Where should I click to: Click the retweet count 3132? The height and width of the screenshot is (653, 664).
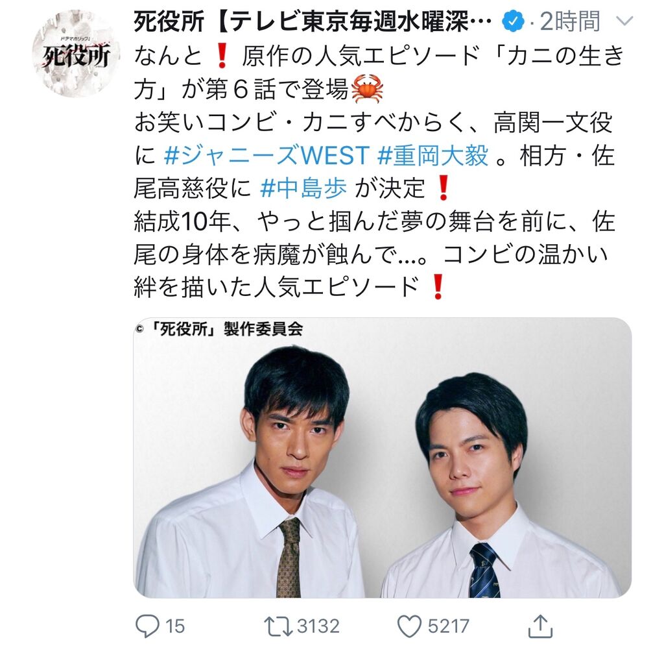pos(318,626)
